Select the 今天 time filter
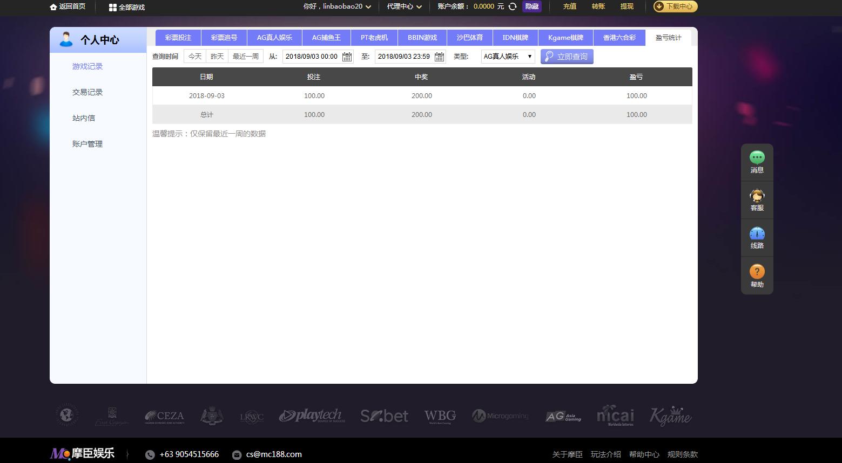Image resolution: width=842 pixels, height=463 pixels. coord(194,56)
